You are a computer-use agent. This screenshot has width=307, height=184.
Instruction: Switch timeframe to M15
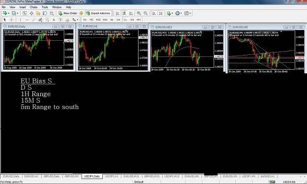click(98, 20)
